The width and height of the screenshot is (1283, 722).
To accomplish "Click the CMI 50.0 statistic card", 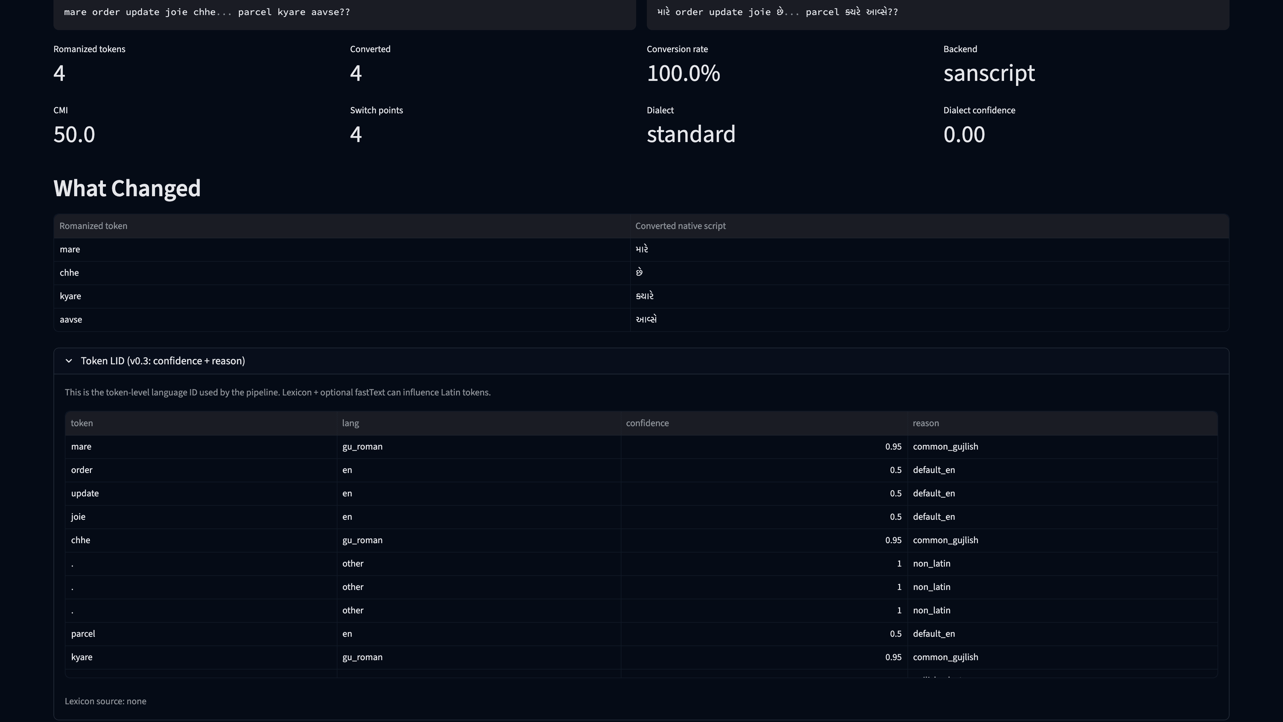I will point(74,134).
